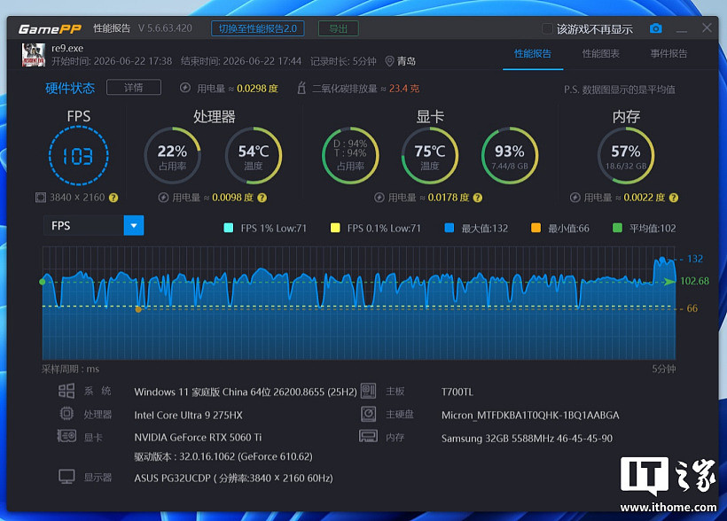Click the CO2 emission bottle icon
This screenshot has height=521, width=727.
point(301,87)
